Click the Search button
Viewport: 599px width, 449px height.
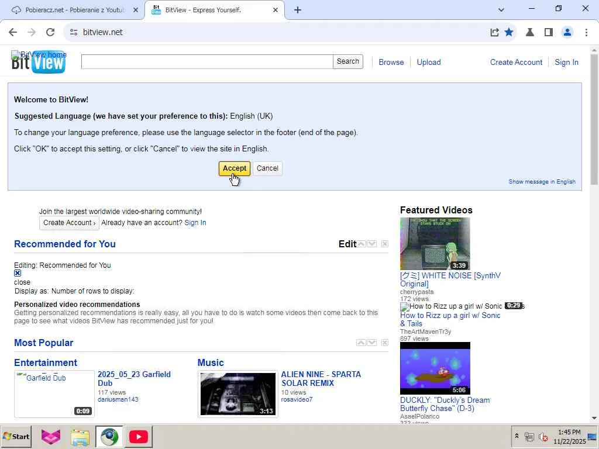[347, 61]
